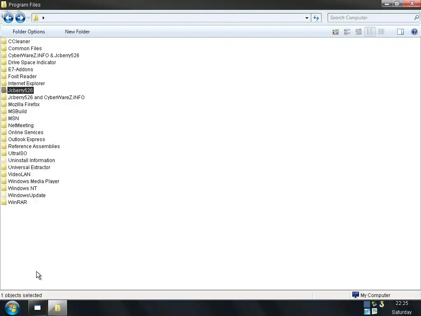This screenshot has width=421, height=316.
Task: Expand the address bar breadcrumb arrow
Action: 44,18
